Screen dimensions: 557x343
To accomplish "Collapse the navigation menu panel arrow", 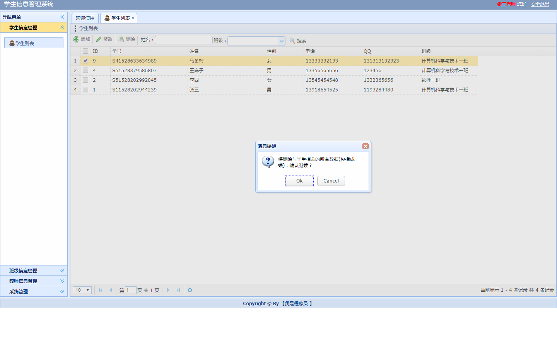I will 62,17.
